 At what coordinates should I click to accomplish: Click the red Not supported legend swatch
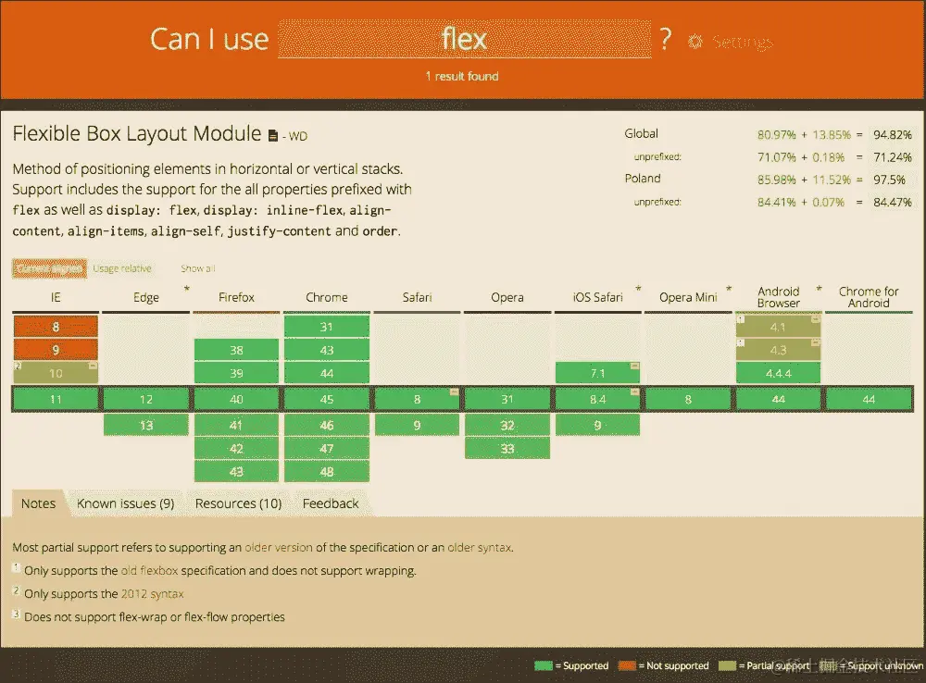point(627,666)
